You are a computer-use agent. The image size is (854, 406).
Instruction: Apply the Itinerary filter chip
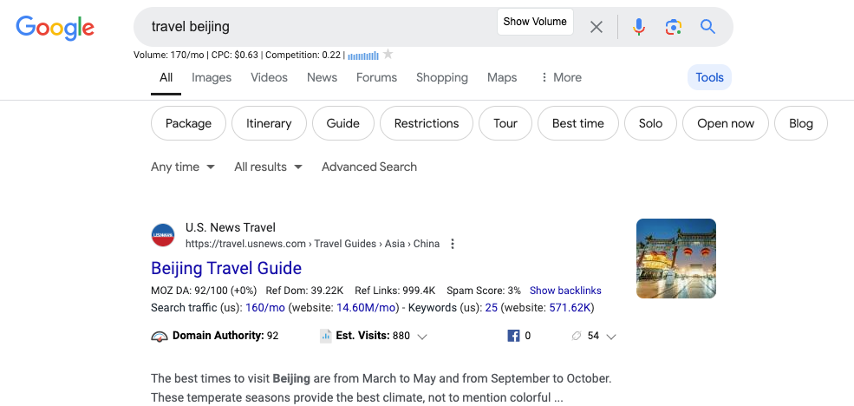click(269, 123)
